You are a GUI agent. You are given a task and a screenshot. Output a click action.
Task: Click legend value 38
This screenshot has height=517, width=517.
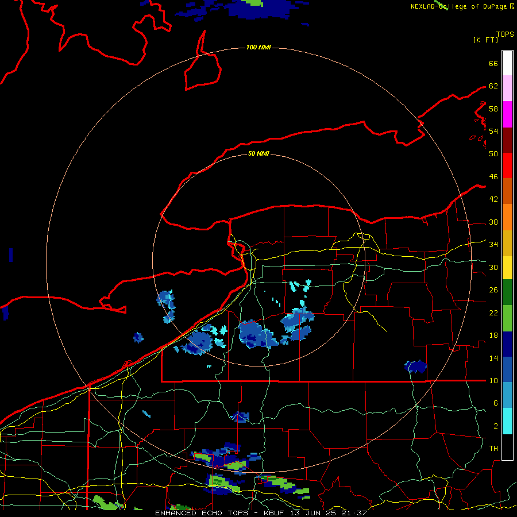[x=493, y=222]
